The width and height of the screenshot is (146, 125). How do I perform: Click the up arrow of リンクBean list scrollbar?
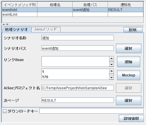(x=112, y=58)
